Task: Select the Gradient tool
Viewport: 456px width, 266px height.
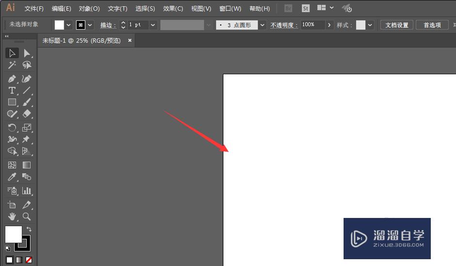Action: [x=27, y=165]
